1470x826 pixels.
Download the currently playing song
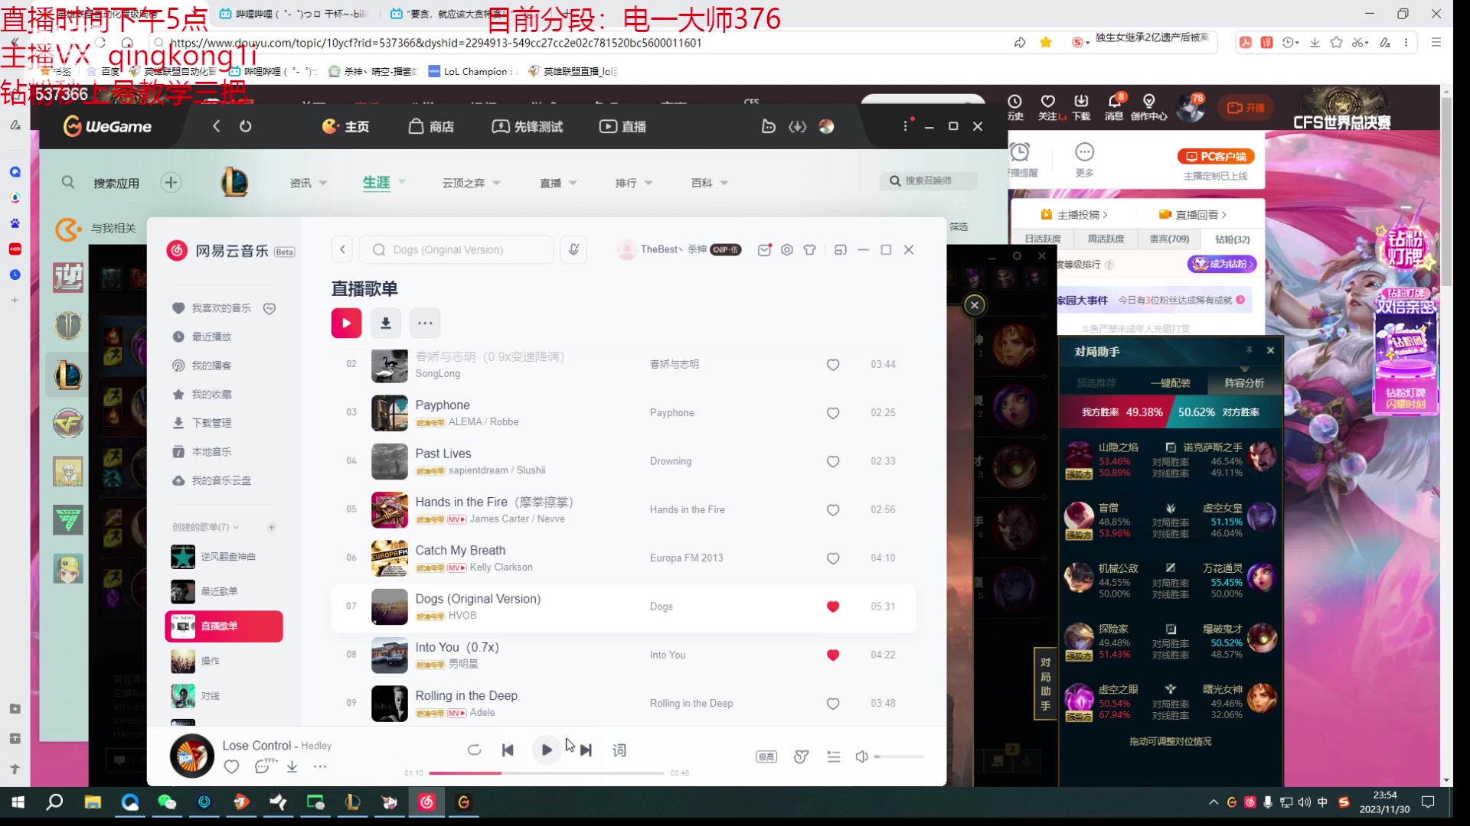point(292,767)
